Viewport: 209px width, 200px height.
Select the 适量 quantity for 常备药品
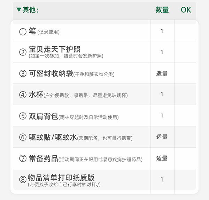pos(162,159)
